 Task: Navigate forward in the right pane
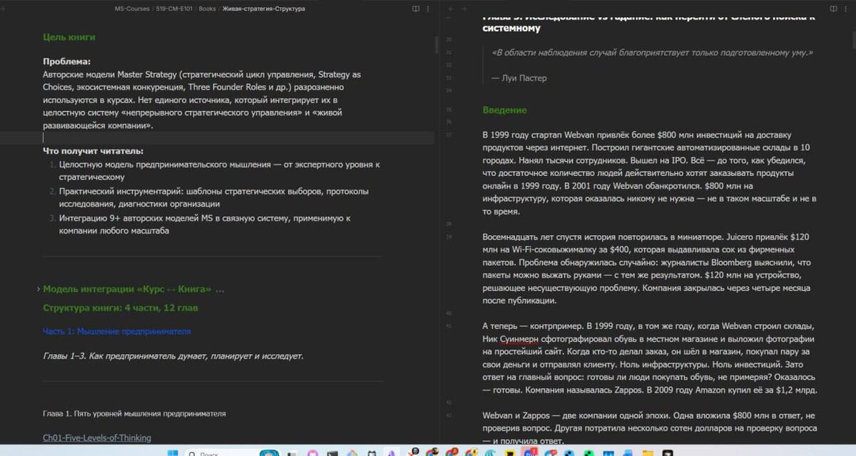tap(464, 9)
